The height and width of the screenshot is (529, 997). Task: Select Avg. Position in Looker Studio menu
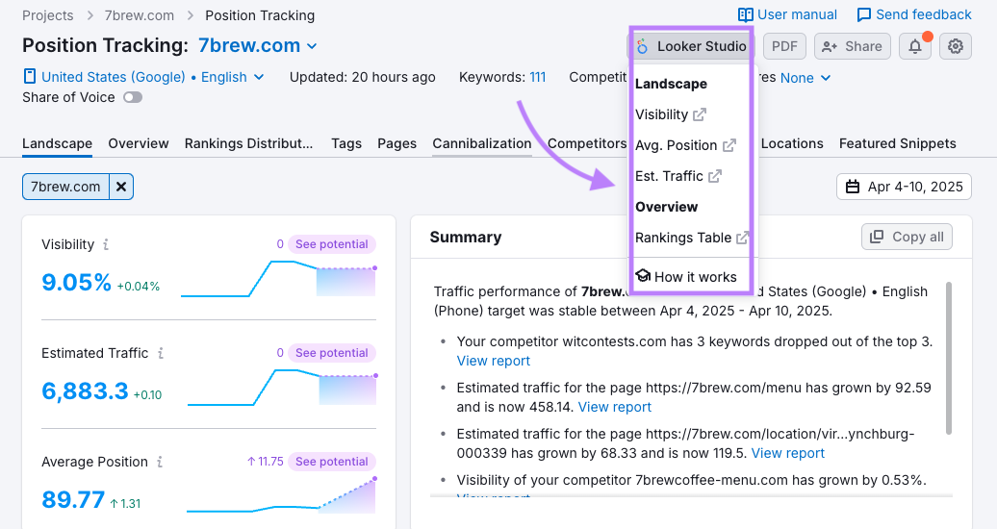click(x=677, y=145)
